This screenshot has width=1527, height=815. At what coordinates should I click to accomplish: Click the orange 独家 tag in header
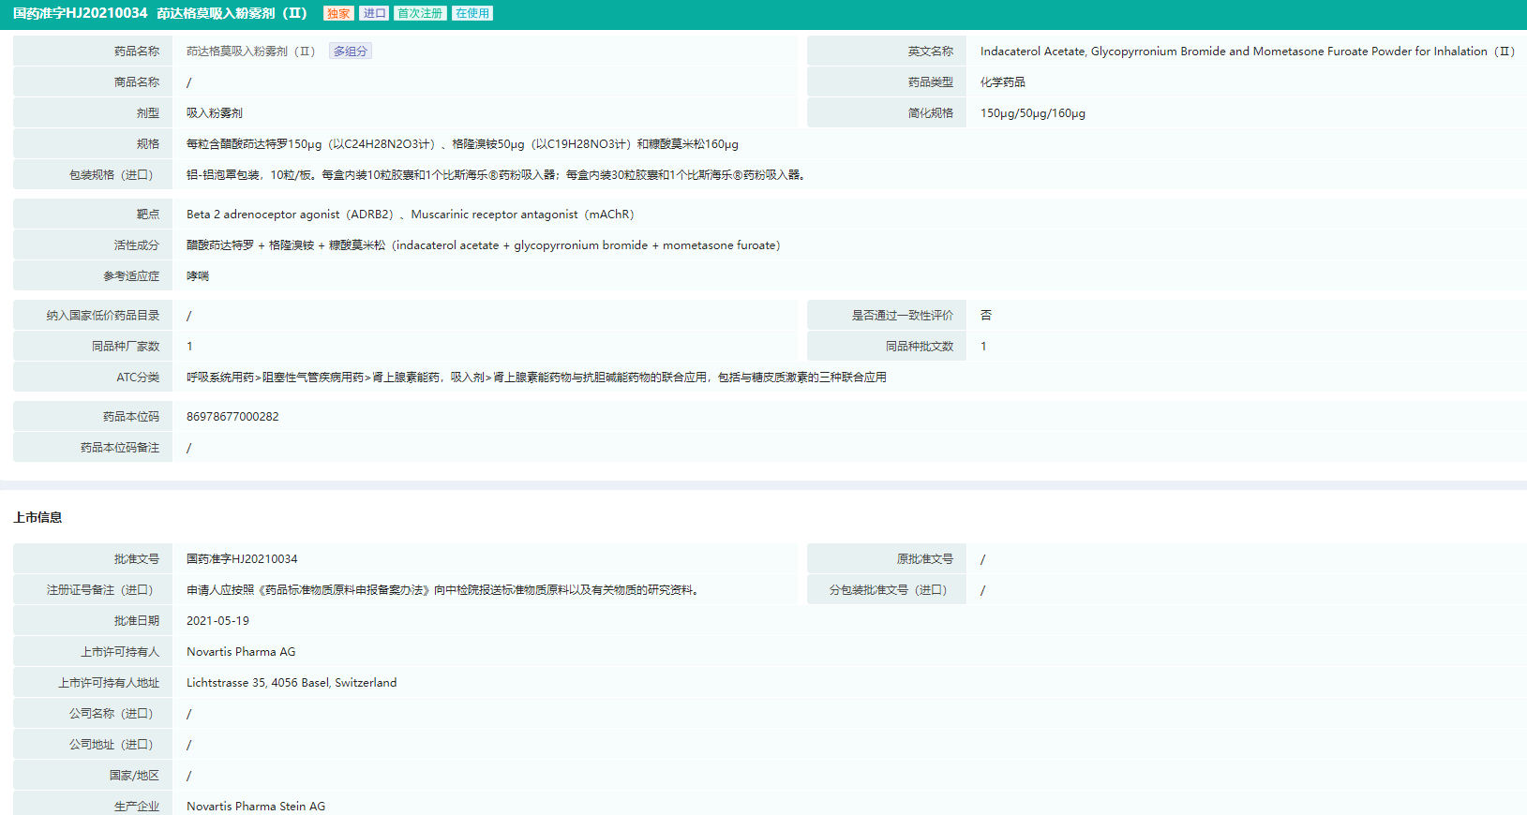coord(338,13)
